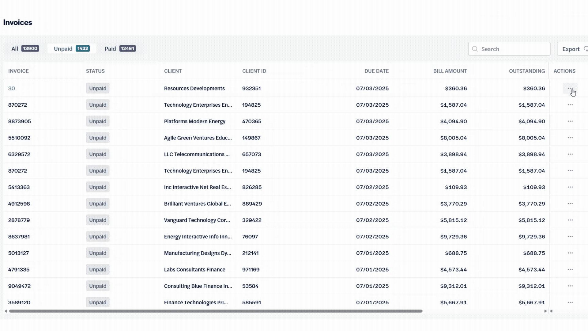Open actions menu for invoice 8637981
588x331 pixels.
click(570, 237)
